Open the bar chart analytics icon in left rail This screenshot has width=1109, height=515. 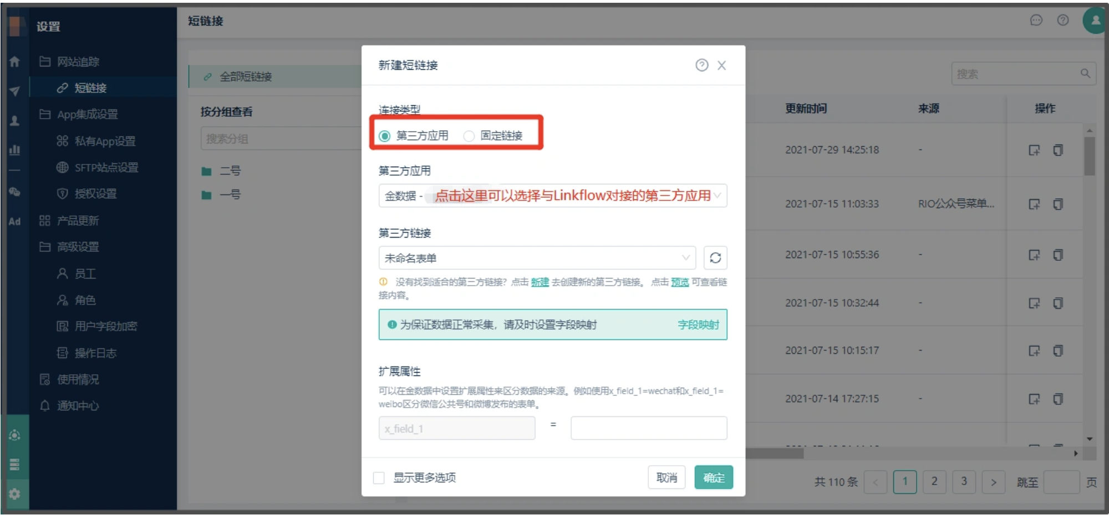[x=14, y=150]
